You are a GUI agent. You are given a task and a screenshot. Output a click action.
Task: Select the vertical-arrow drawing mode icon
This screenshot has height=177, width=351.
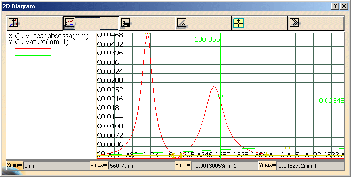tap(13, 23)
